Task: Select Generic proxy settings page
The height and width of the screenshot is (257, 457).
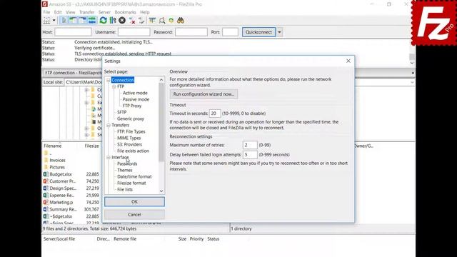Action: (131, 119)
